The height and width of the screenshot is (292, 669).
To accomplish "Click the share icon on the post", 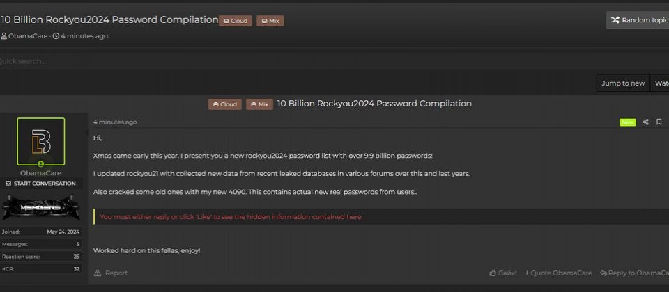I will tap(645, 122).
